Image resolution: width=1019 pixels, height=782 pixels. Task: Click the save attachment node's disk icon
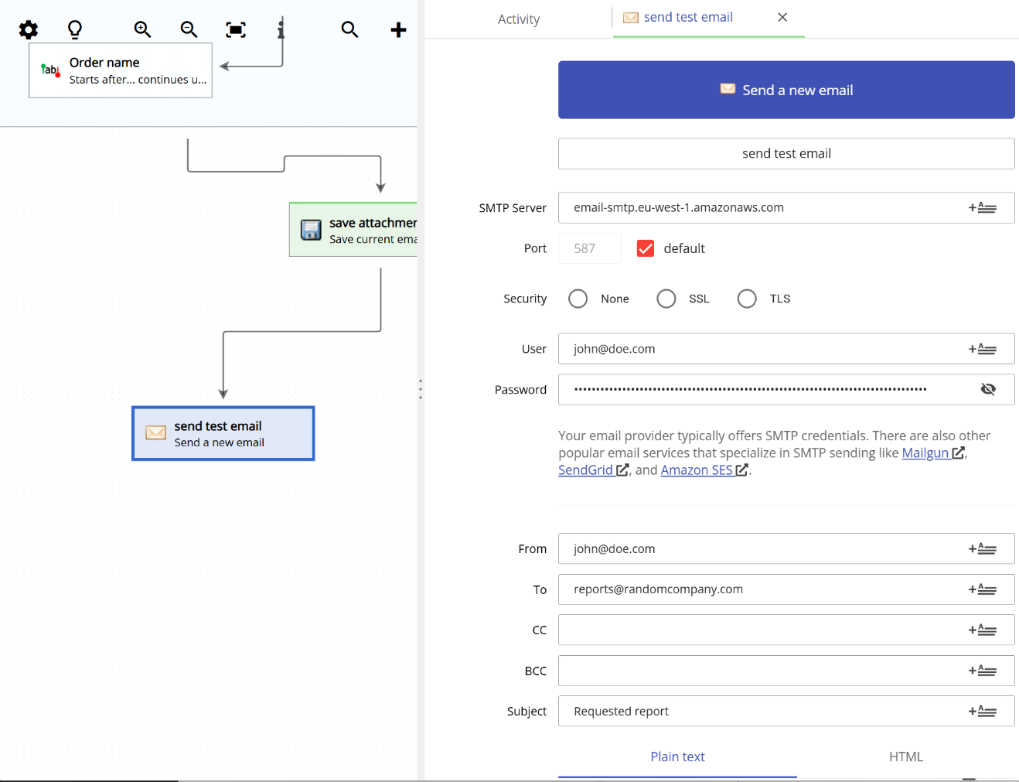coord(311,230)
